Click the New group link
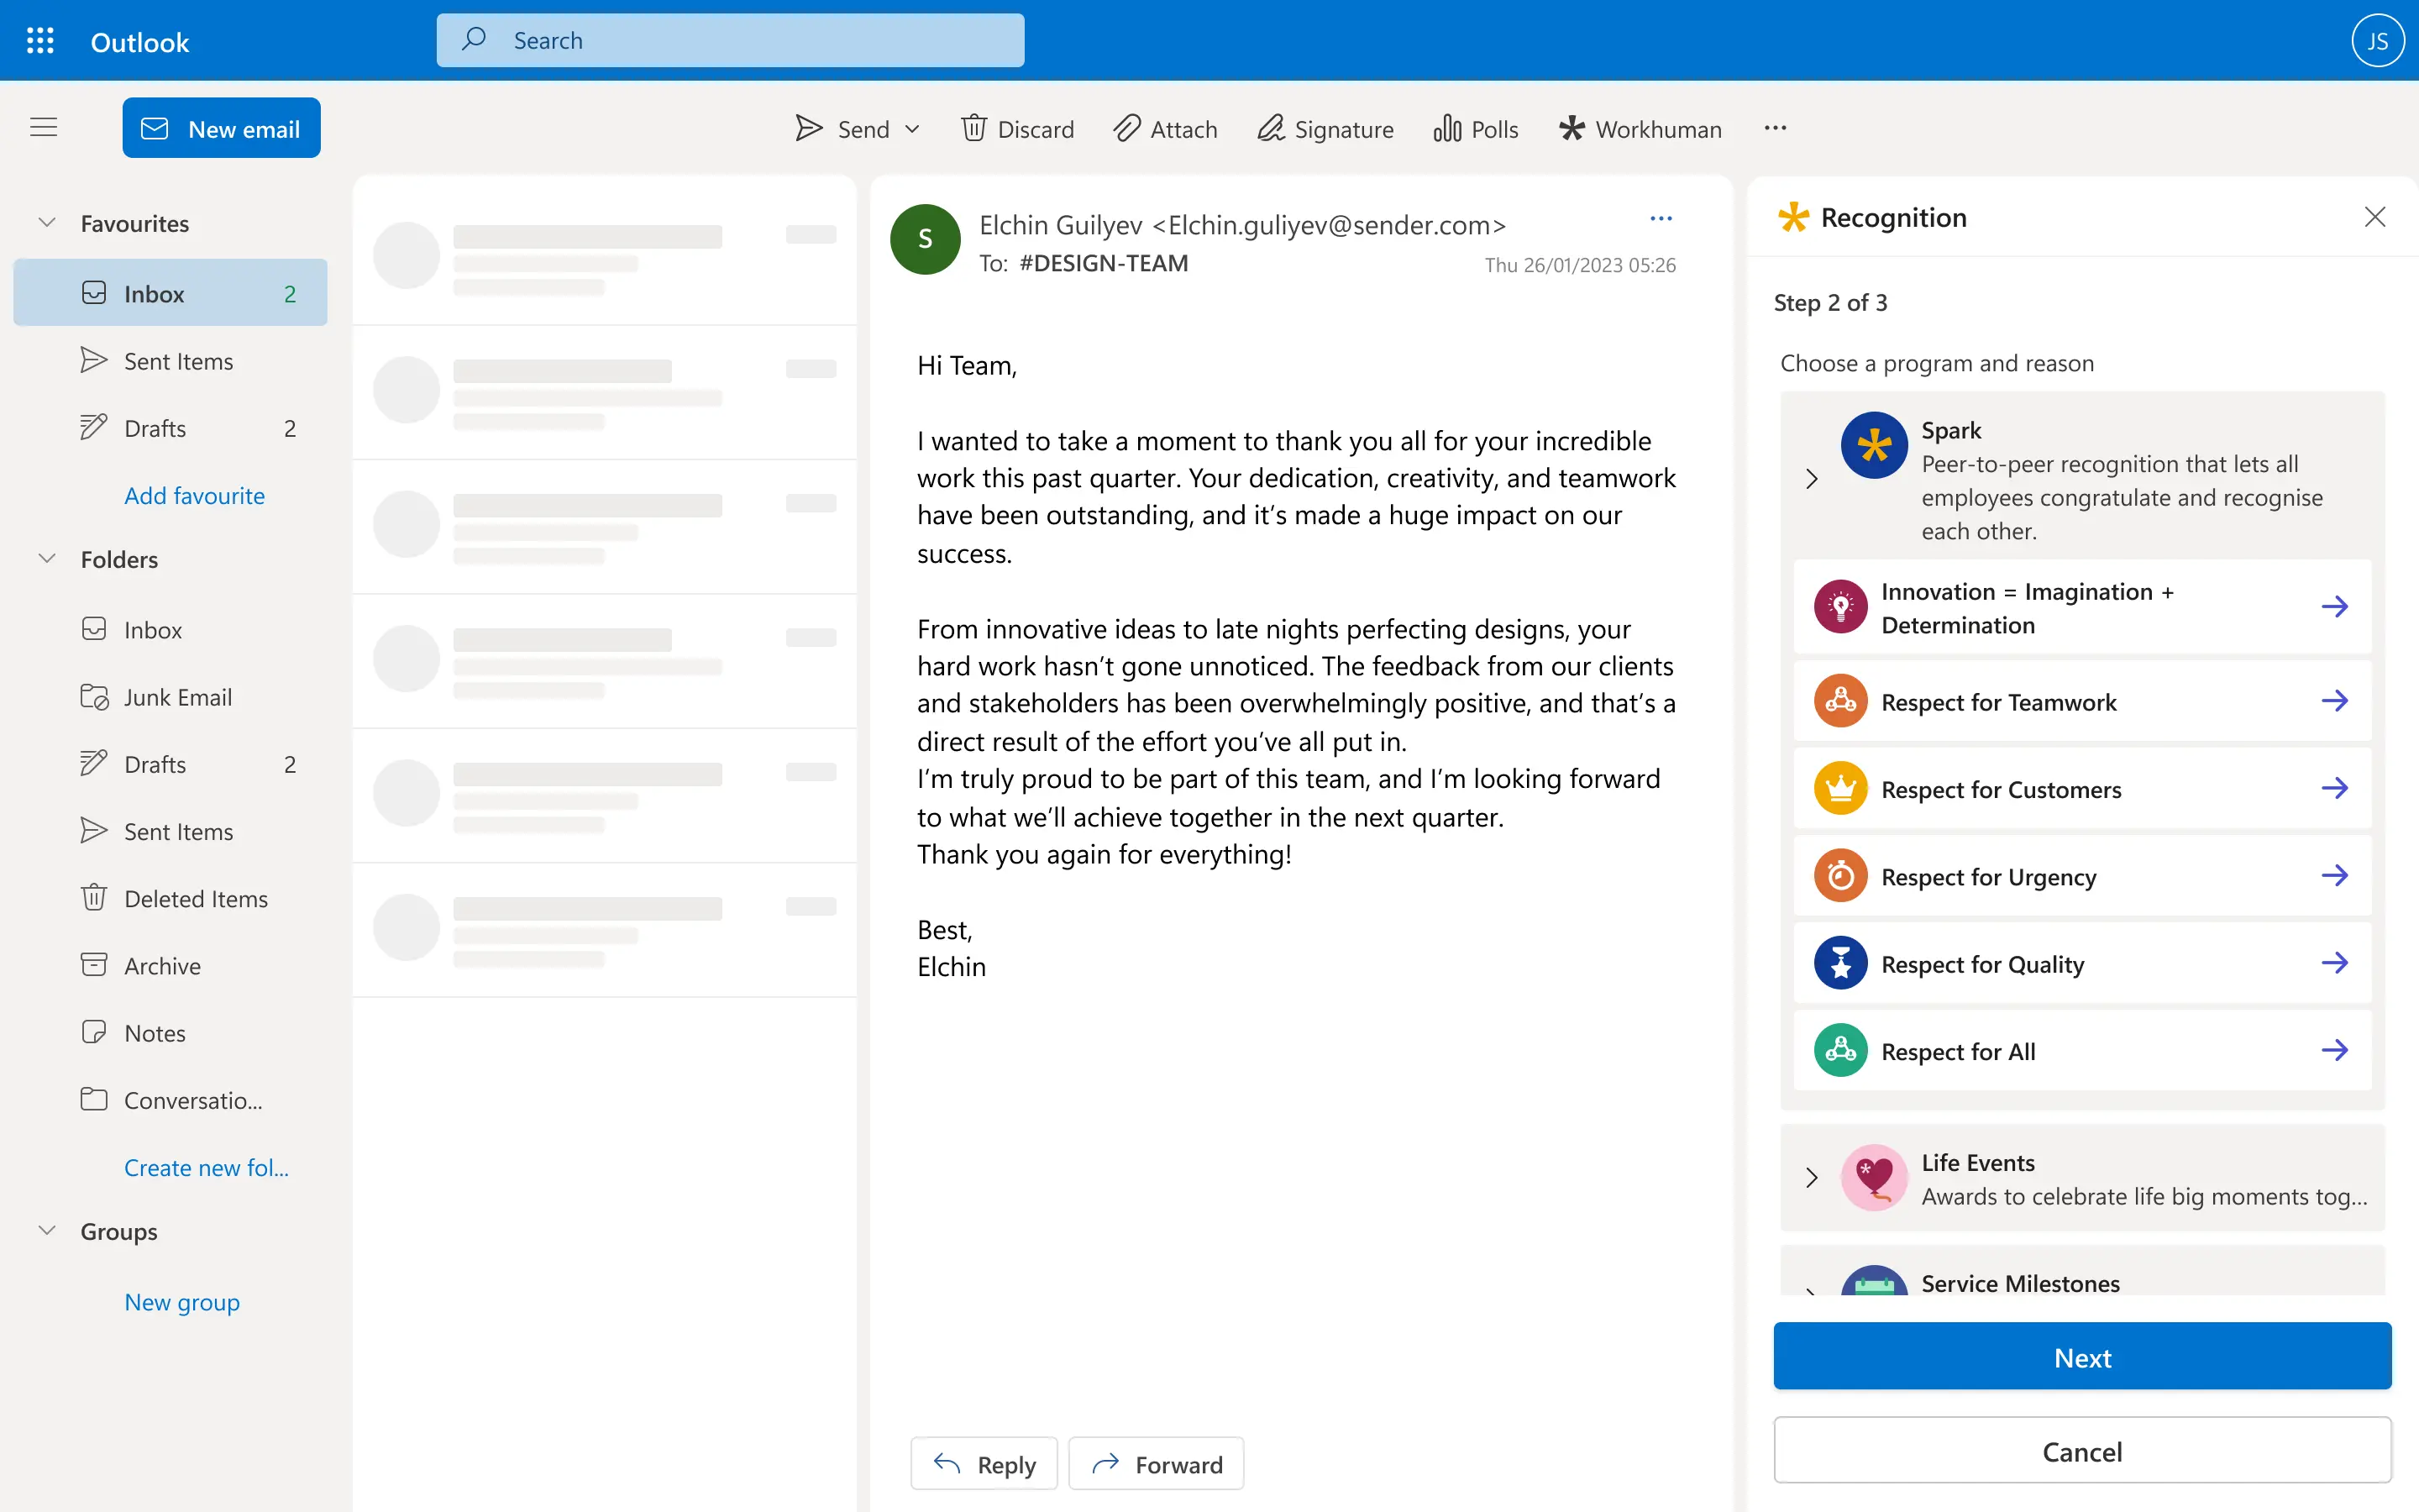 click(182, 1302)
